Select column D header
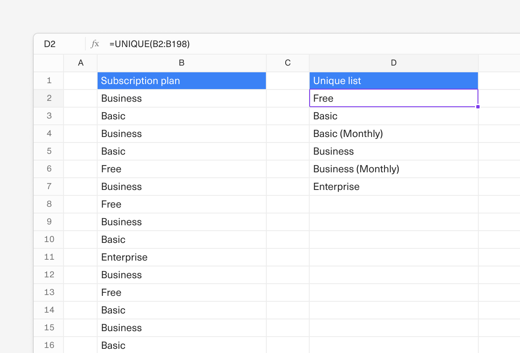This screenshot has width=520, height=353. 394,63
